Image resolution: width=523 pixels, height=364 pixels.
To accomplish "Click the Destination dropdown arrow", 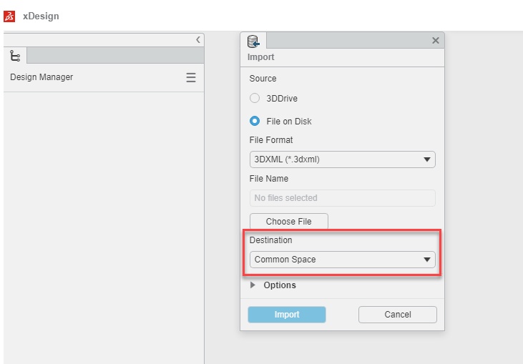I will 427,260.
